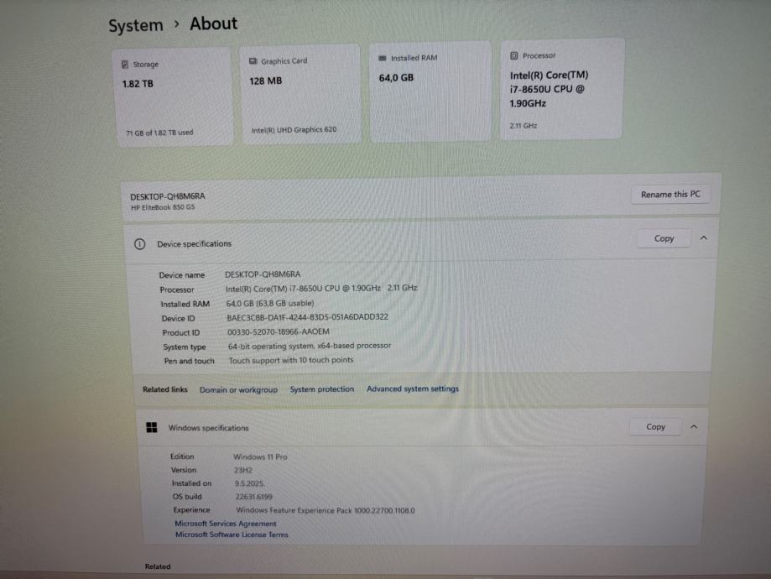This screenshot has width=771, height=579.
Task: Click the breadcrumb chevron between System and About
Action: tap(176, 23)
